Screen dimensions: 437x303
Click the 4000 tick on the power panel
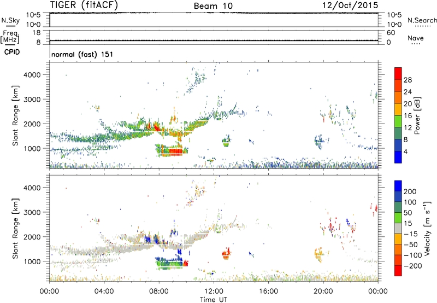(x=32, y=75)
